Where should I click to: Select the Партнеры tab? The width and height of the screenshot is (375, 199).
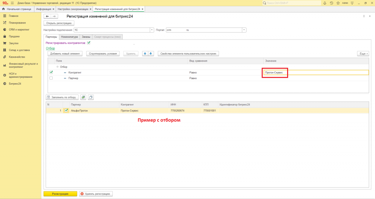coord(51,37)
